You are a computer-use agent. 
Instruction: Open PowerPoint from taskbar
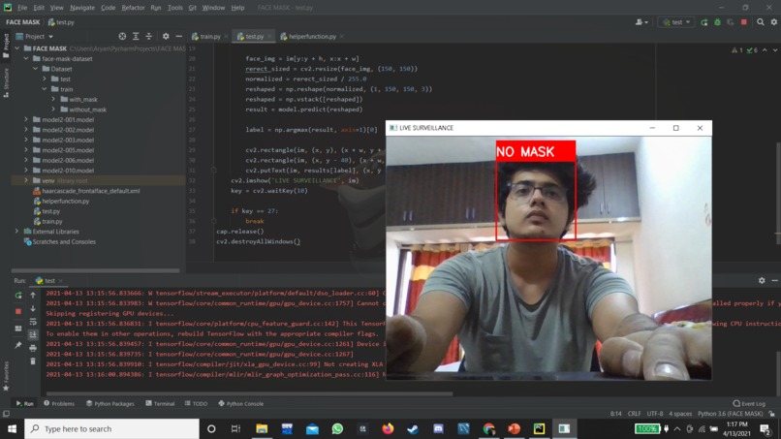coord(514,428)
